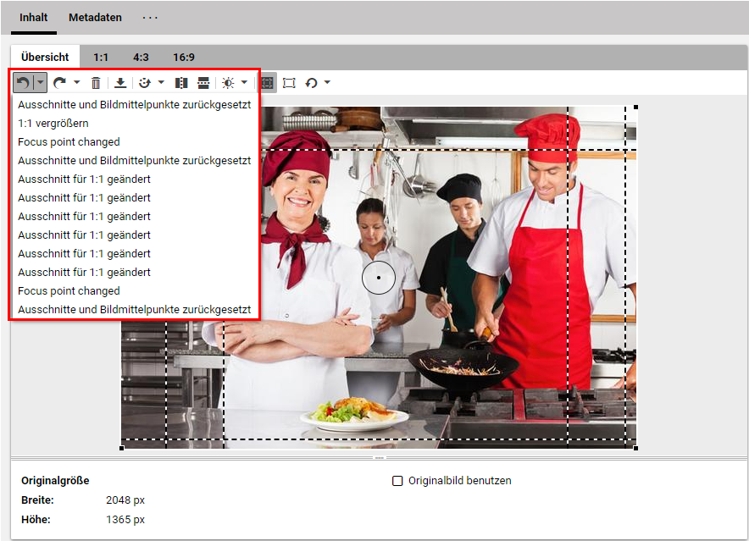Click the undo arrow icon
The height and width of the screenshot is (541, 749).
tap(23, 83)
